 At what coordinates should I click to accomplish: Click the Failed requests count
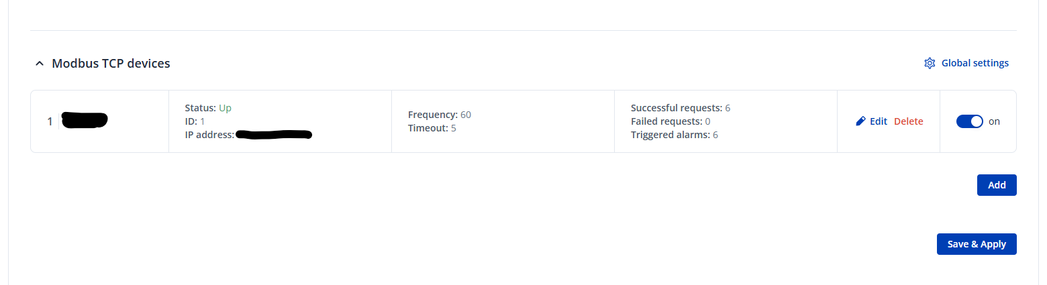tap(707, 121)
